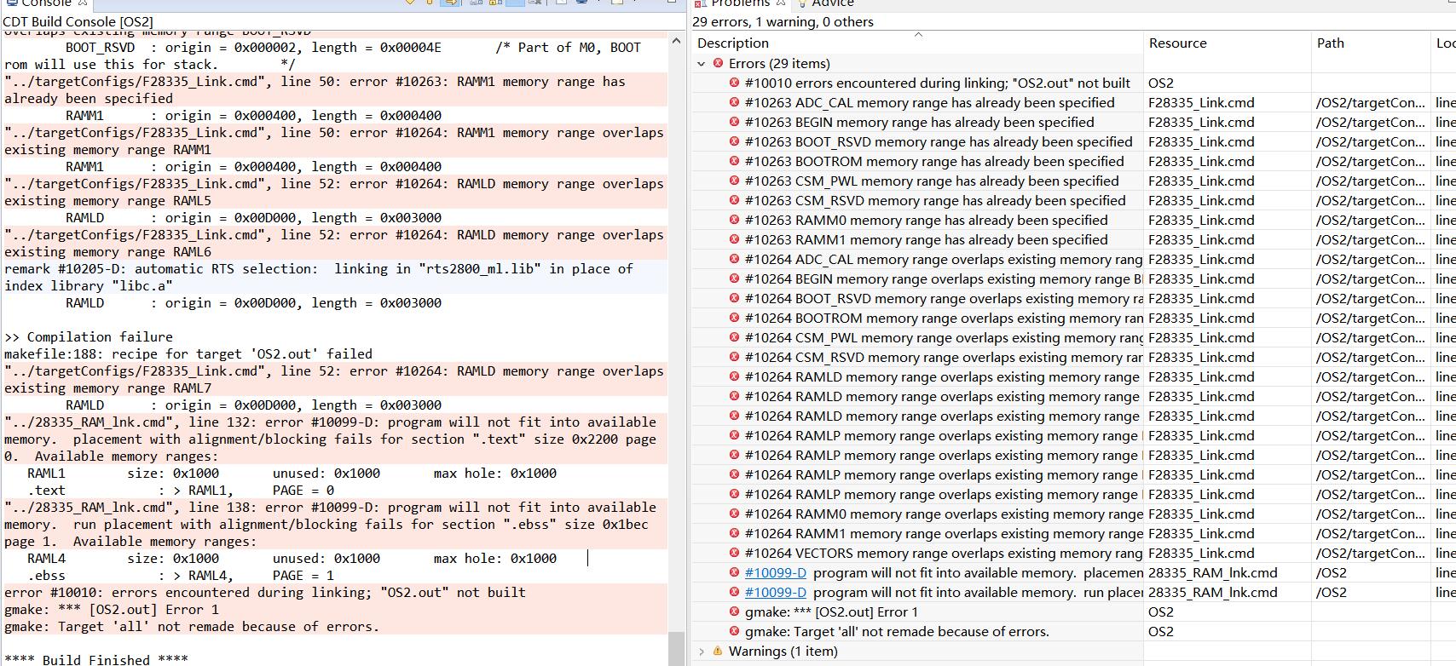Click "RAMLD memory range overlaps existing memory range RAML7" console error

333,380
